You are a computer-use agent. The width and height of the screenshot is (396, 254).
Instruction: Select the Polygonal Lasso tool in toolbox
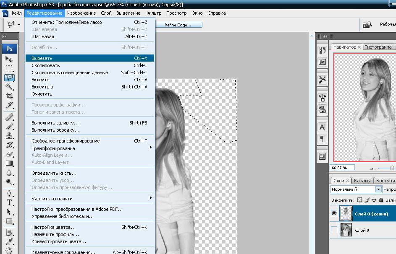click(9, 78)
